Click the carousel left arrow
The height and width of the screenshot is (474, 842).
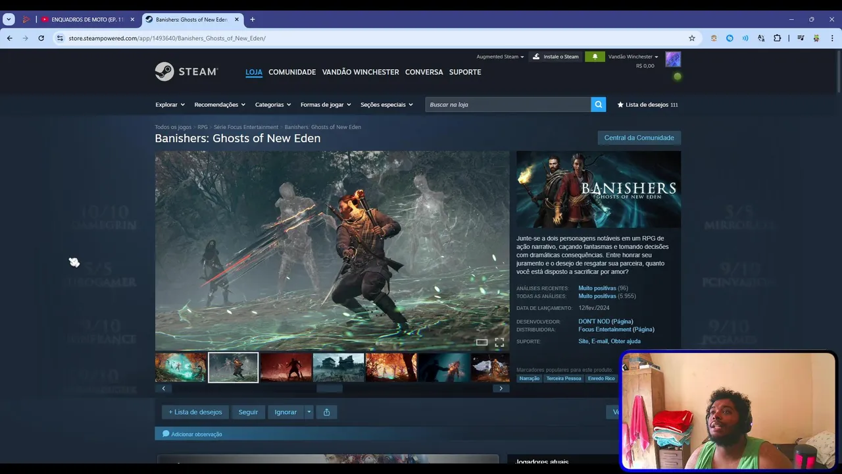(x=164, y=388)
